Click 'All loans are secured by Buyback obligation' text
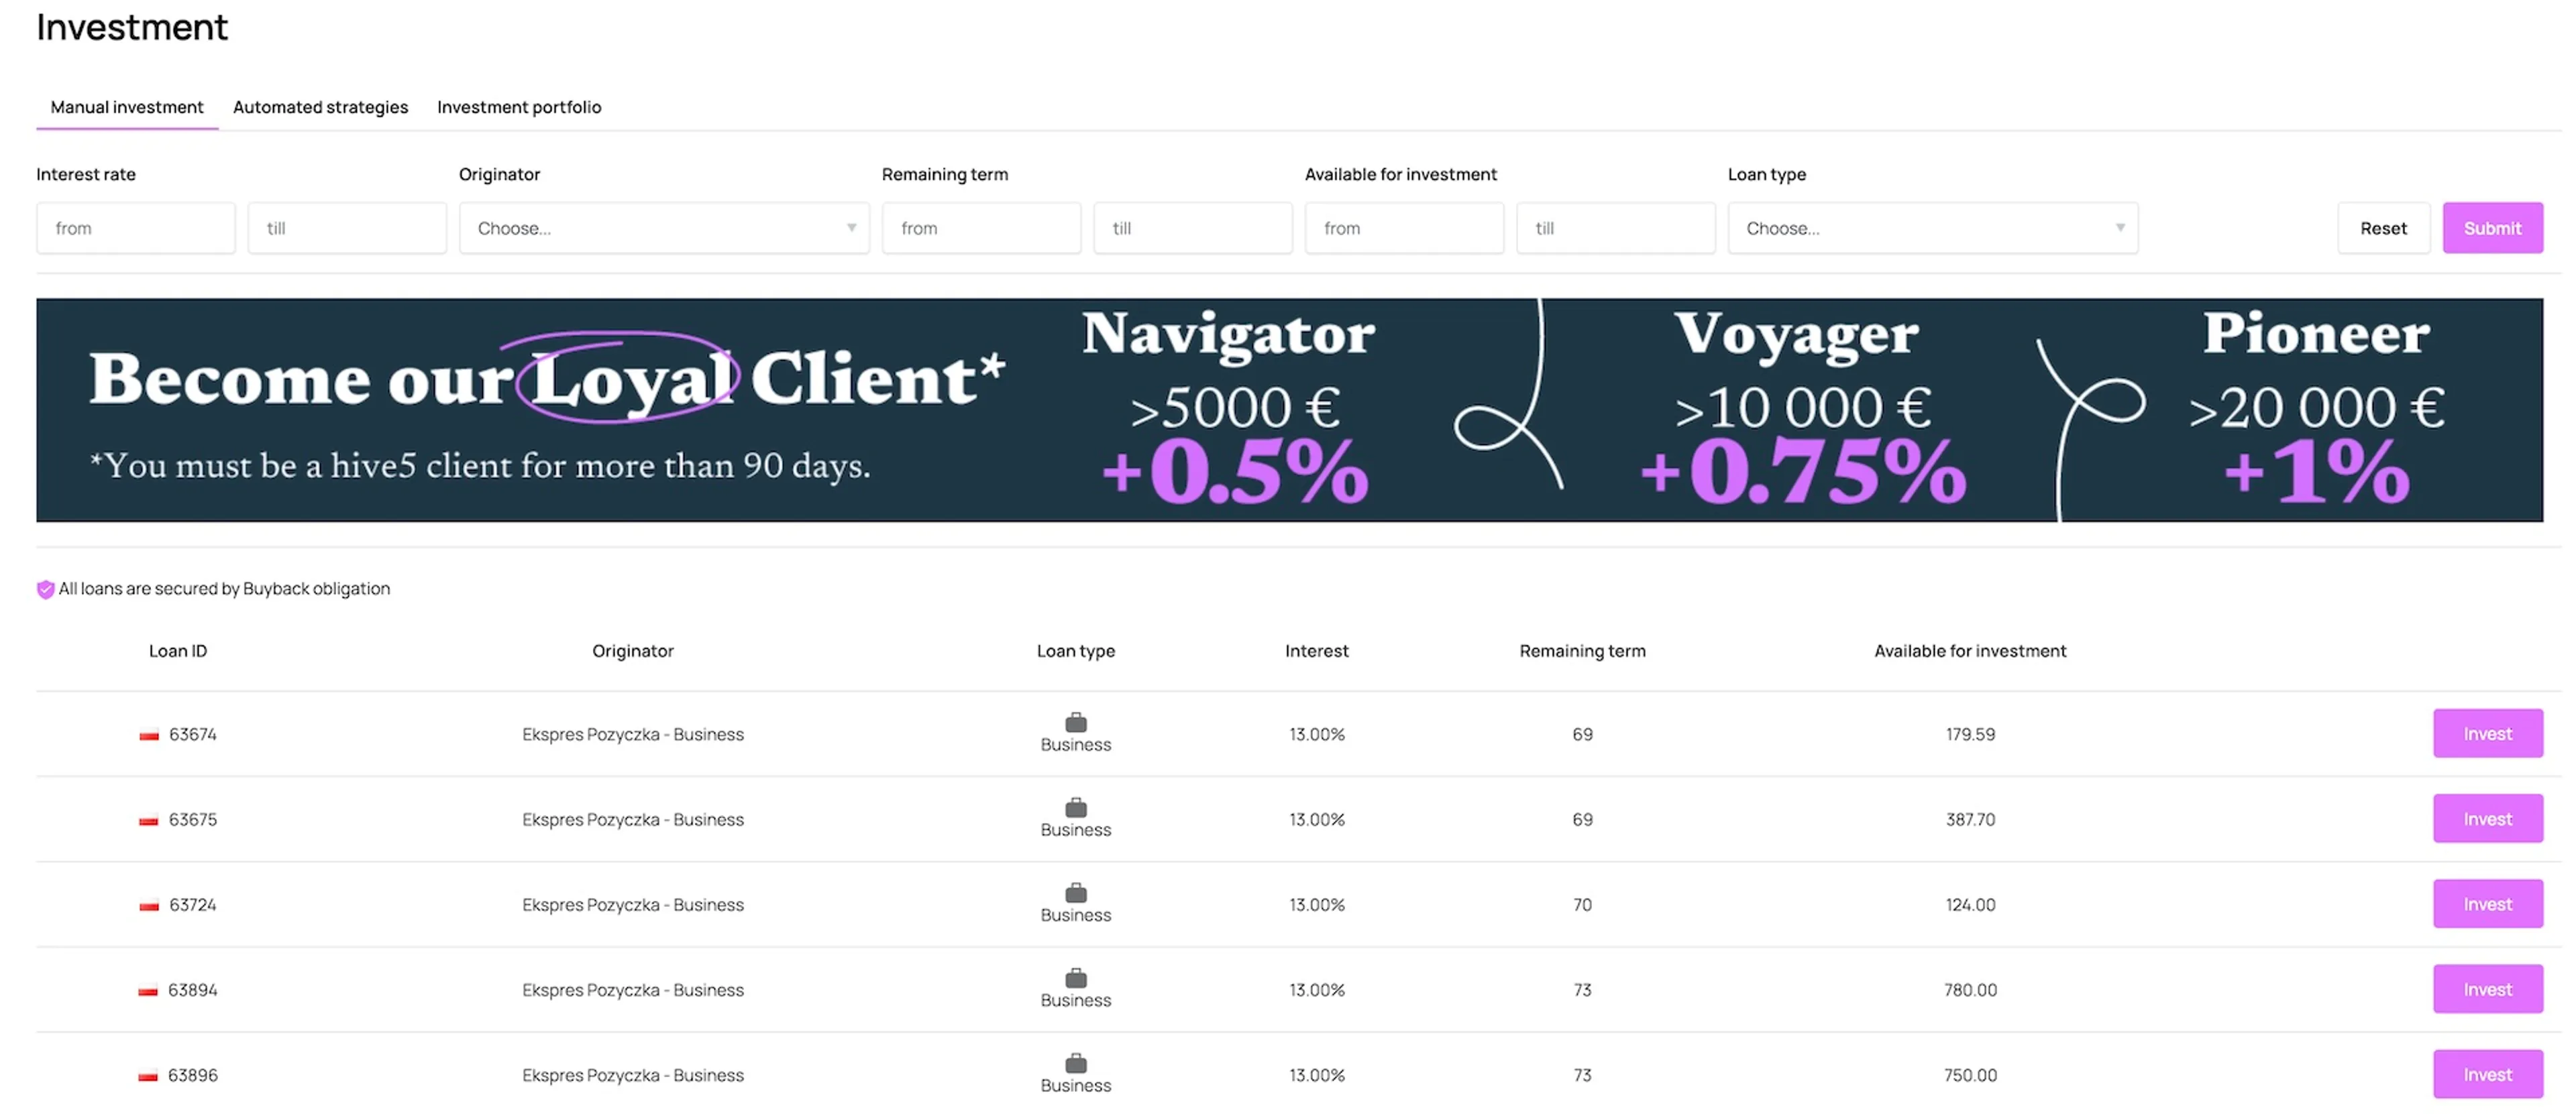This screenshot has width=2576, height=1114. [224, 589]
